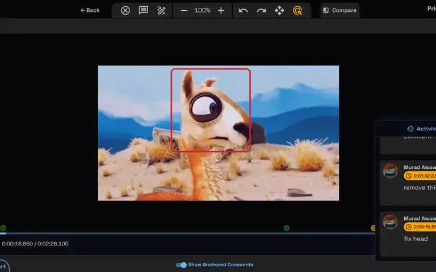
Task: Click the 100% zoom level value
Action: (203, 11)
